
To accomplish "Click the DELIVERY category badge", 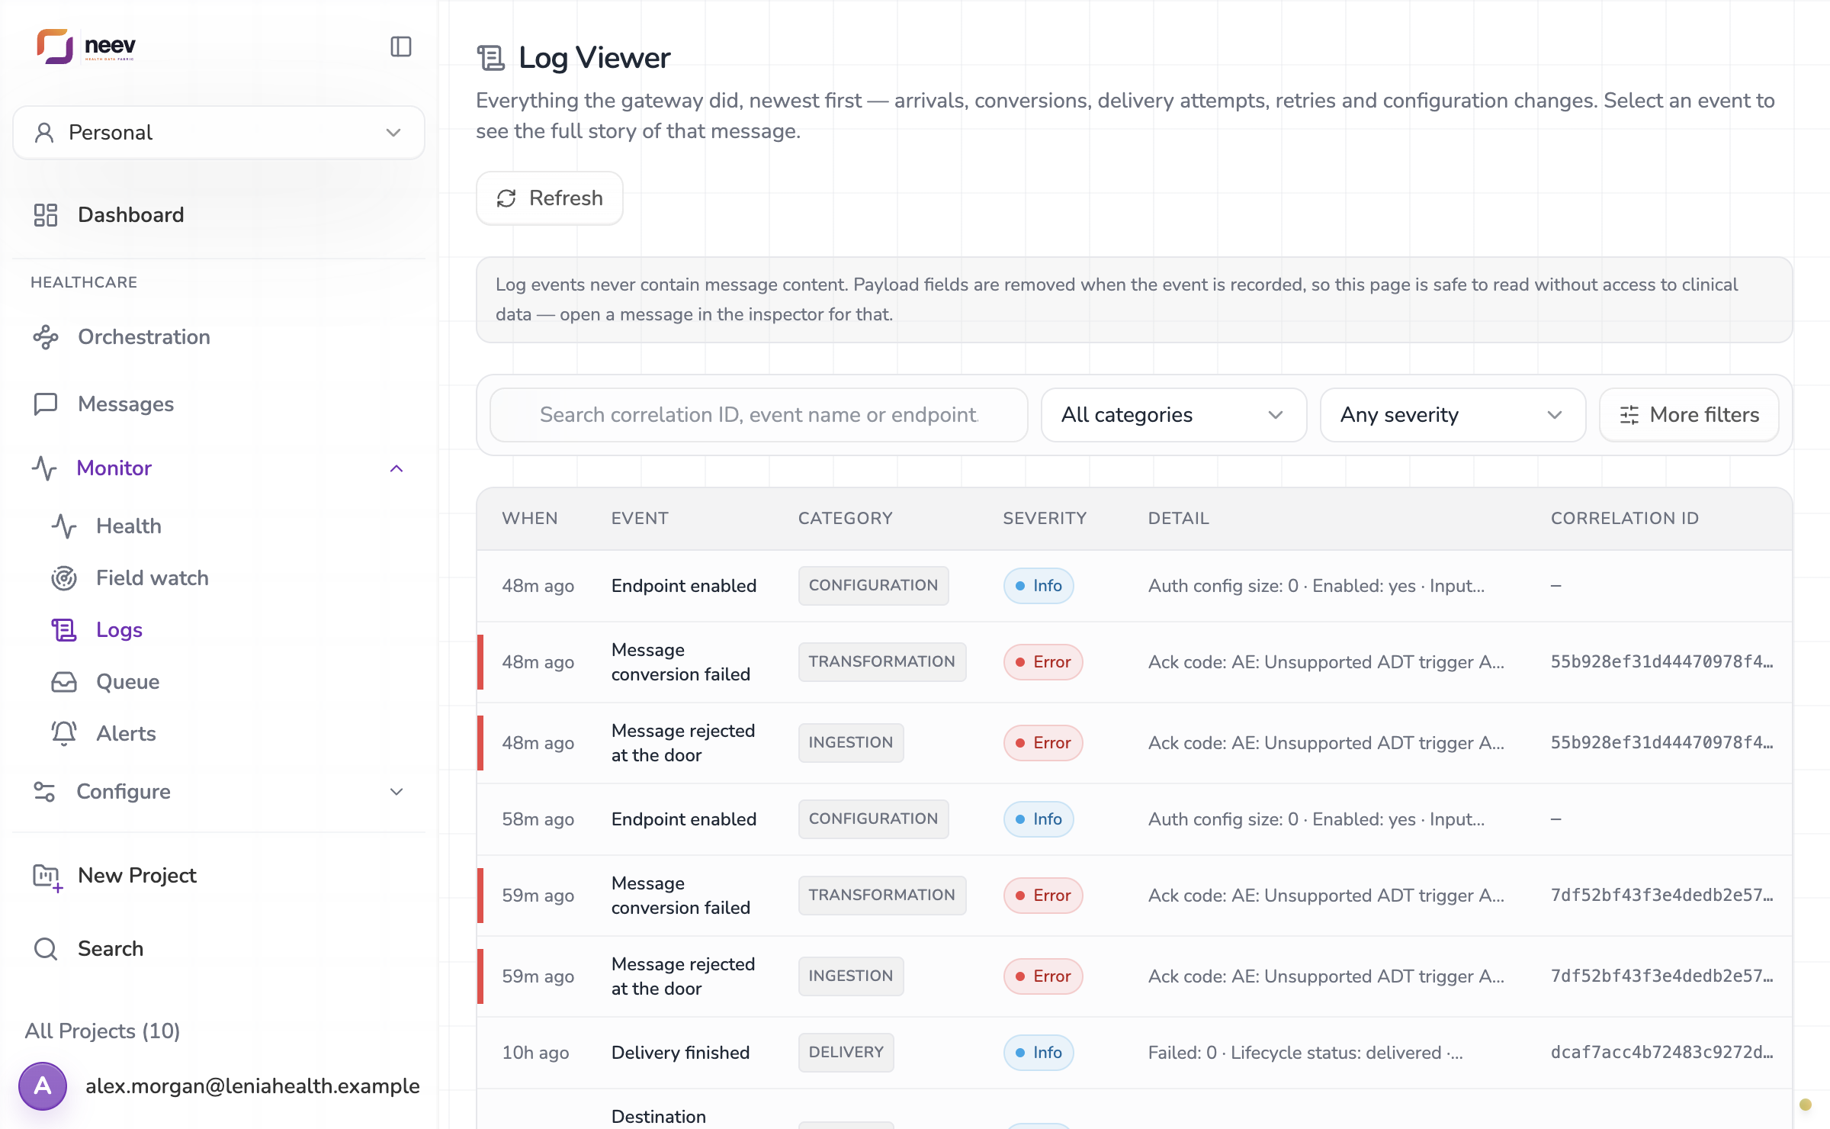I will [846, 1053].
